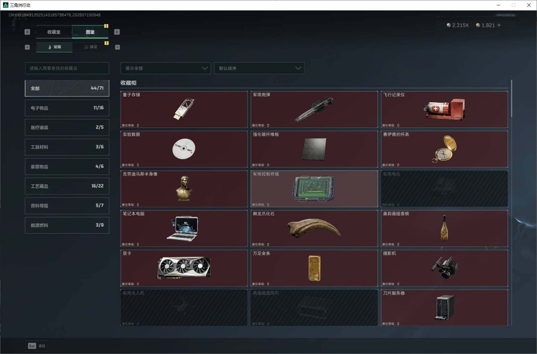Select the 克劳迪乌斯半身像 bust item
The width and height of the screenshot is (537, 354).
click(x=184, y=189)
